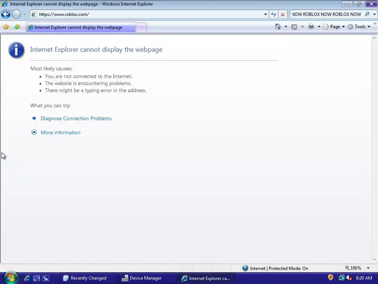
Task: Open Favorites Center star icon
Action: coord(6,27)
